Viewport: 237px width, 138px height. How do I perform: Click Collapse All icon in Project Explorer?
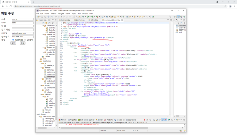point(43,23)
